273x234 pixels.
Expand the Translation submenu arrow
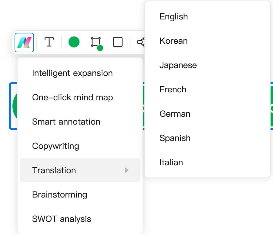(127, 170)
